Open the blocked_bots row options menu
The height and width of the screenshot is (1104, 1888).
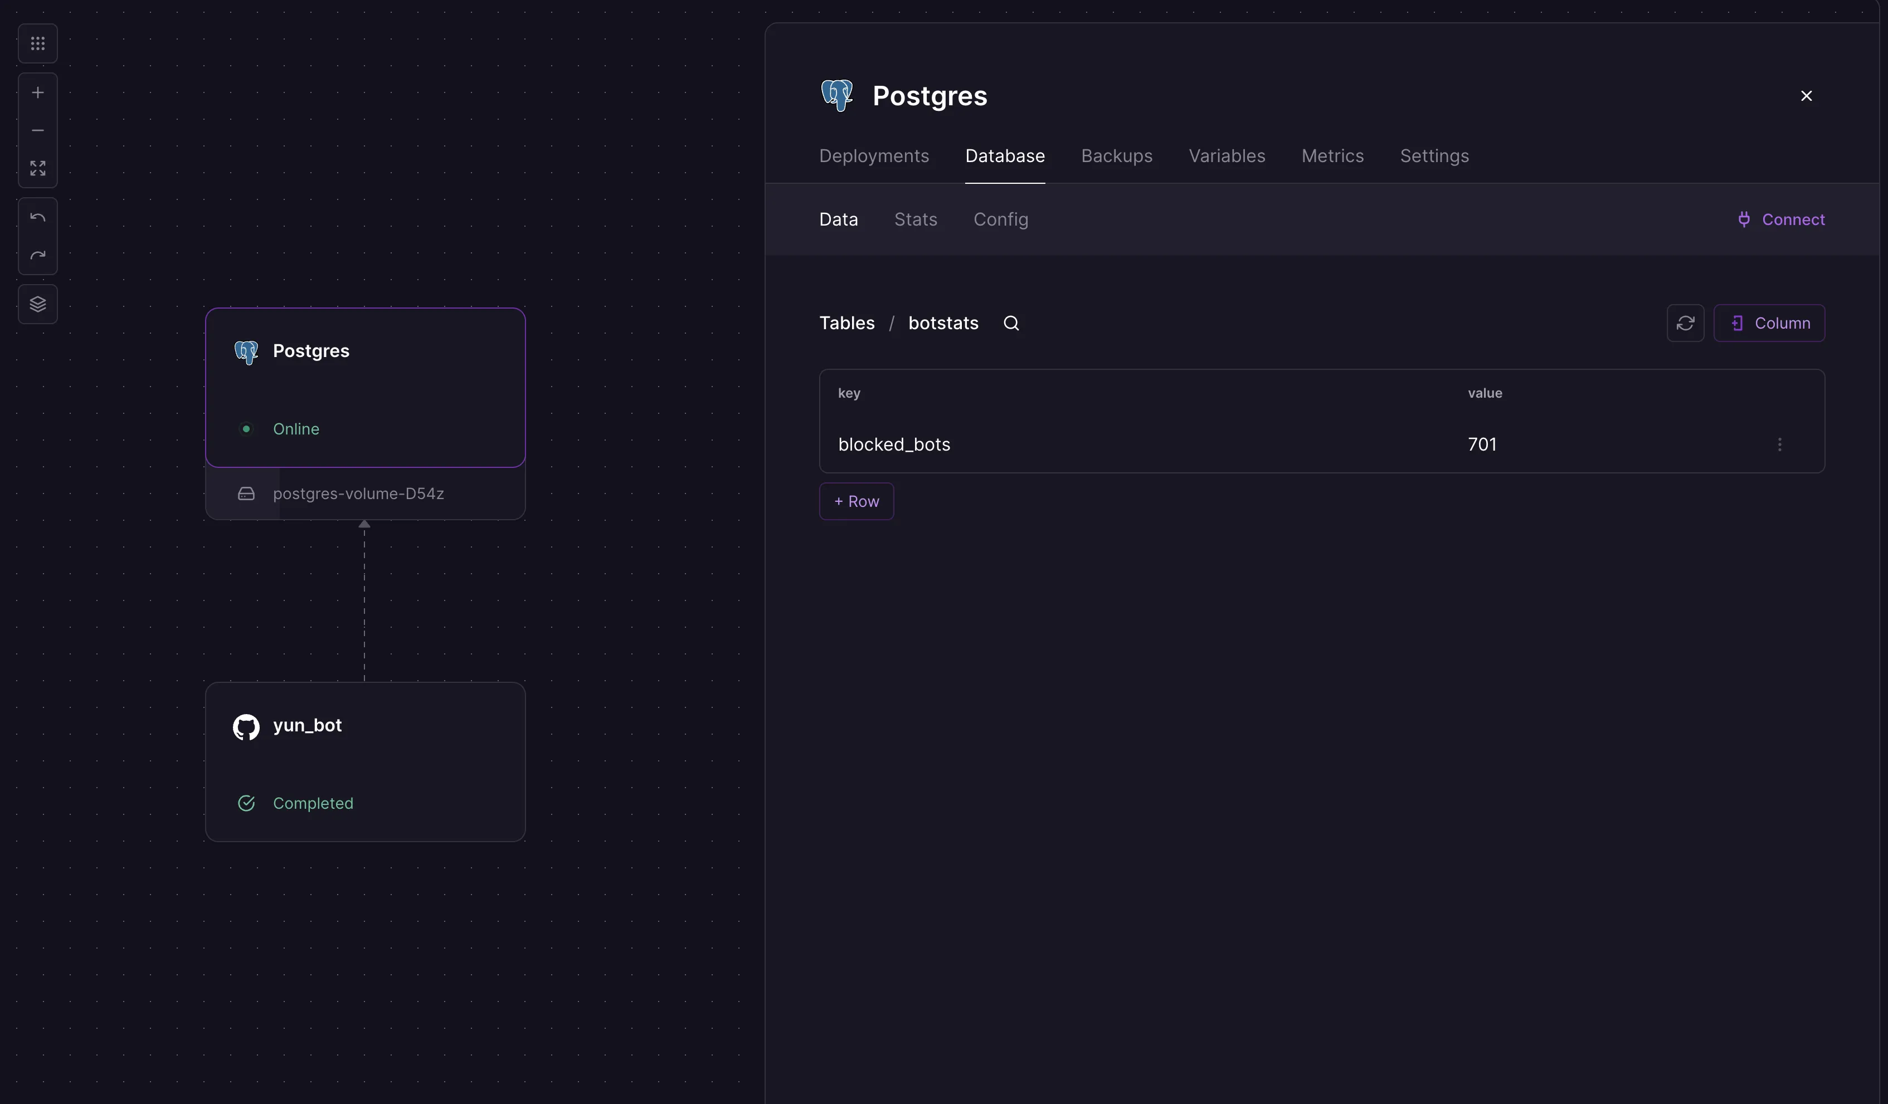1779,444
